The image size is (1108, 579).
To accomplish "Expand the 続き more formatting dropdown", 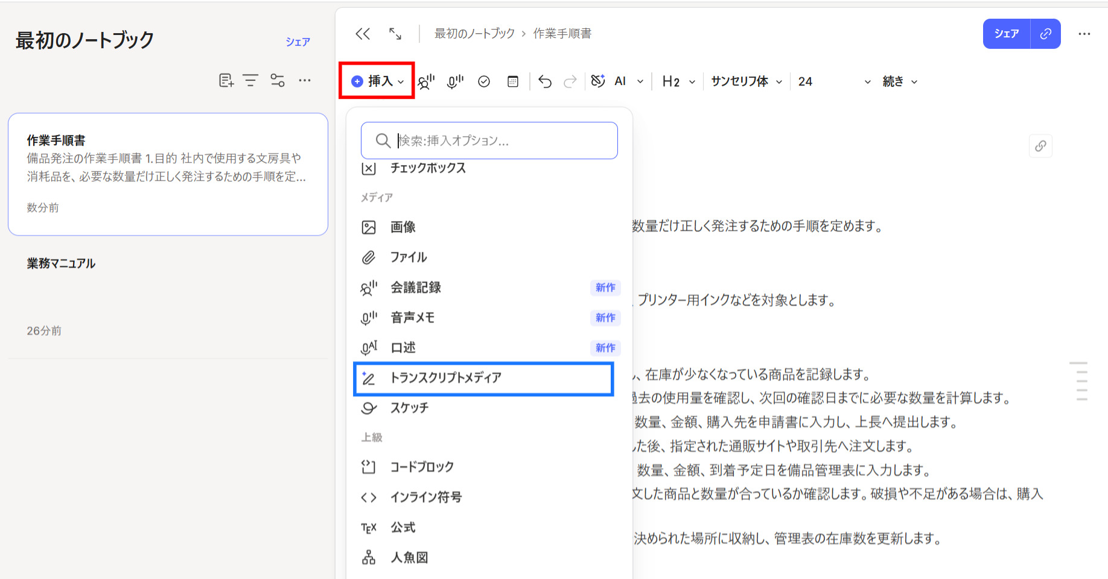I will [900, 81].
